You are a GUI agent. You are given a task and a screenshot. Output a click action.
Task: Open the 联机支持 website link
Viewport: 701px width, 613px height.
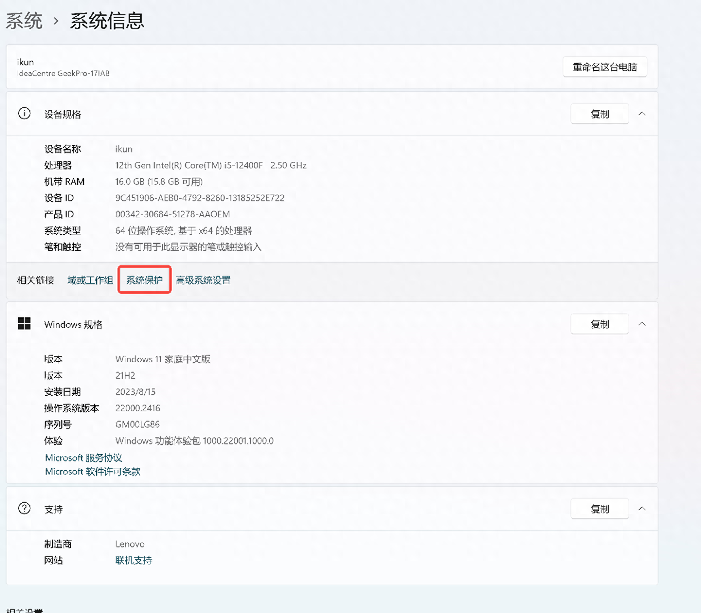tap(134, 560)
